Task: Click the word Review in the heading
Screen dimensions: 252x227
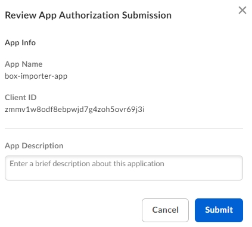Action: (x=21, y=15)
